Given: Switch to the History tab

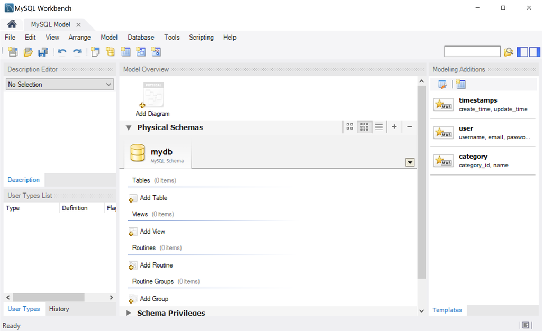Looking at the screenshot, I should 59,309.
